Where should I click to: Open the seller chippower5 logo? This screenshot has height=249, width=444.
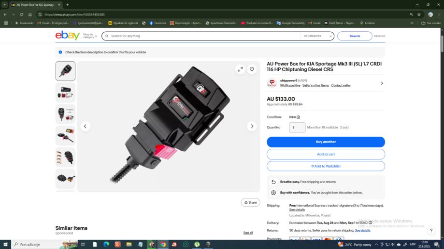click(x=272, y=83)
